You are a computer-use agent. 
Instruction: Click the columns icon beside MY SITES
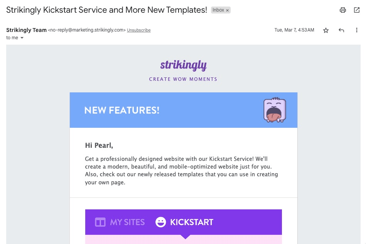pos(100,222)
